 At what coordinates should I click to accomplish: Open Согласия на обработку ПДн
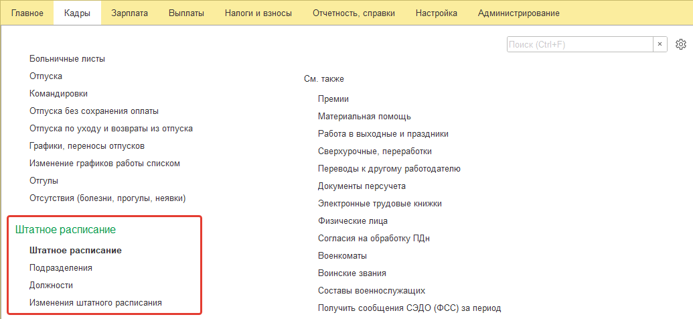[x=374, y=239]
